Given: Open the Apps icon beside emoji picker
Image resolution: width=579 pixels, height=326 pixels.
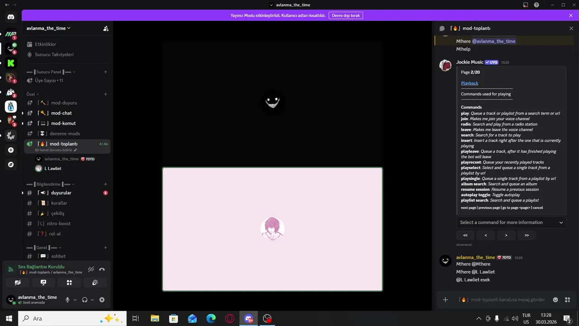Looking at the screenshot, I should [x=568, y=300].
